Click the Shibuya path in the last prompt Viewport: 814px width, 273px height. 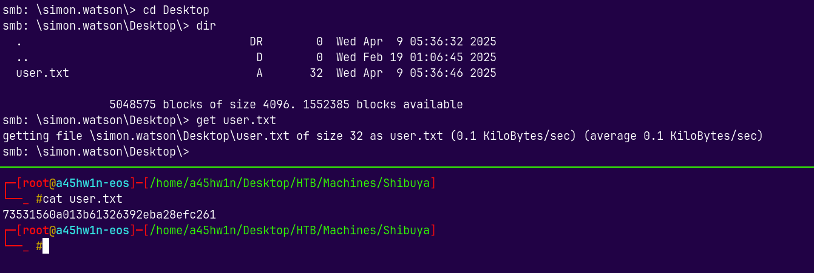point(290,231)
